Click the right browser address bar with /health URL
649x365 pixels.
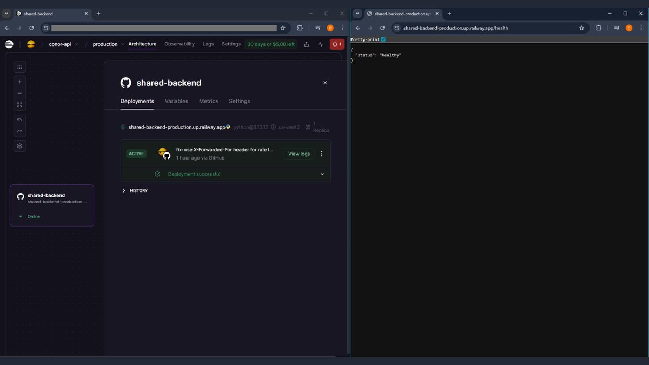490,28
